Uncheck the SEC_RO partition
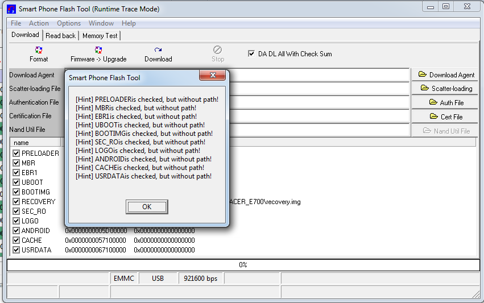484x303 pixels. [x=16, y=211]
